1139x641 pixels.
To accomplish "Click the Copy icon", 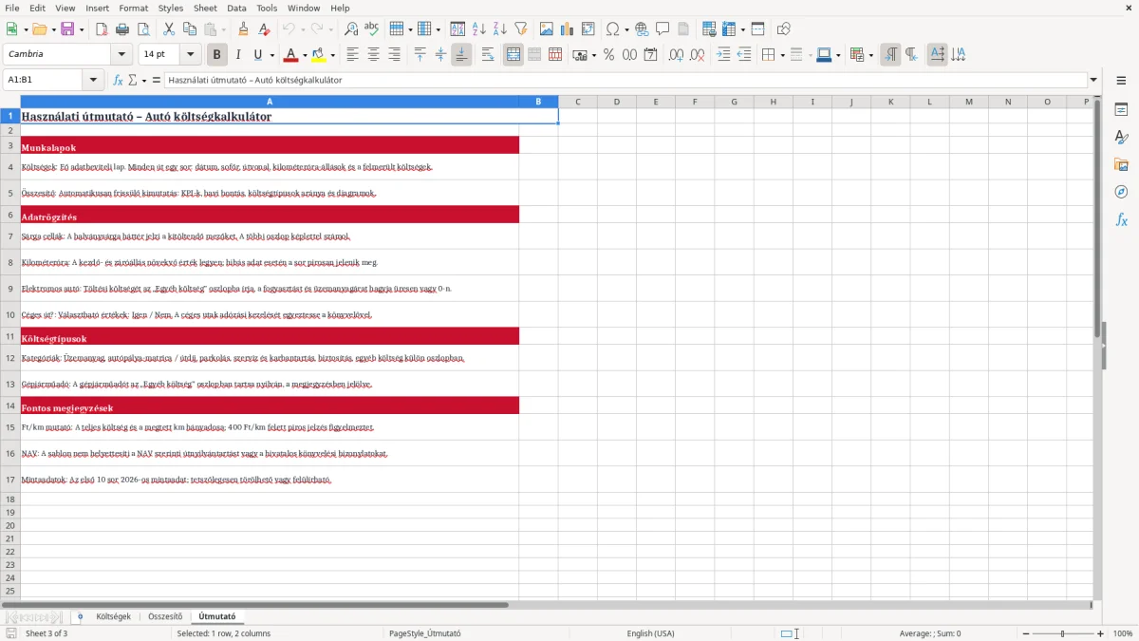I will tap(189, 29).
